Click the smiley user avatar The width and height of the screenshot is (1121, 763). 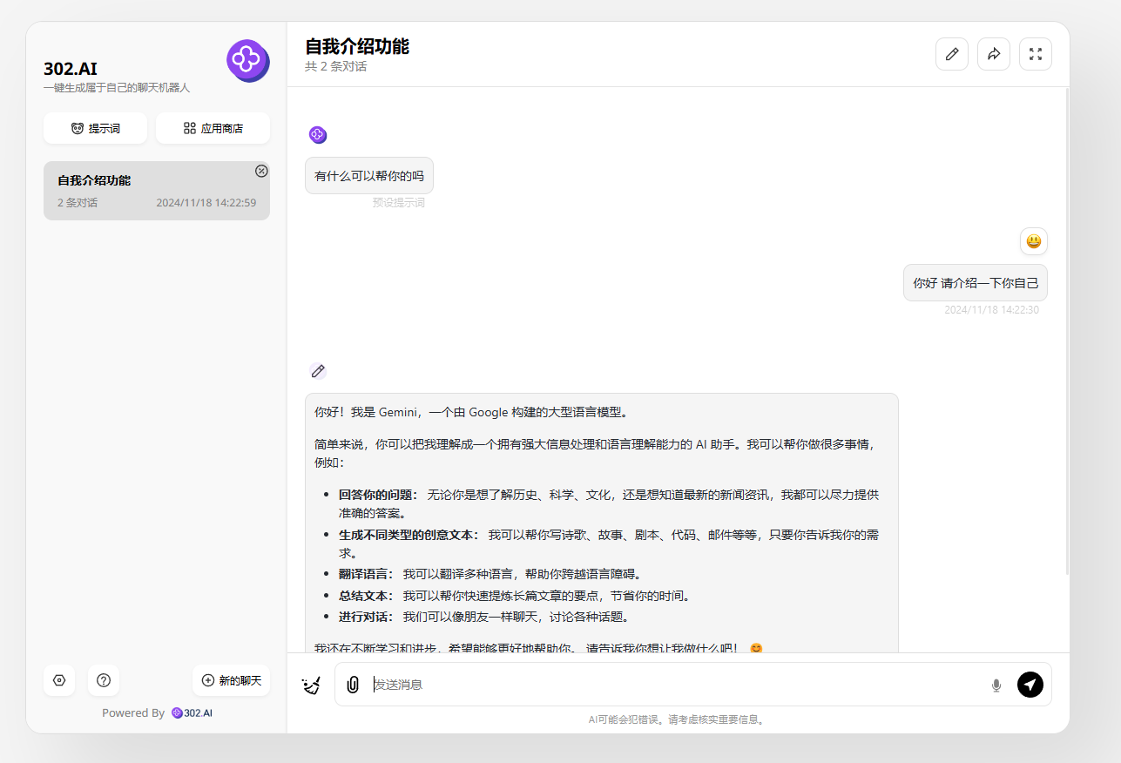(x=1034, y=241)
